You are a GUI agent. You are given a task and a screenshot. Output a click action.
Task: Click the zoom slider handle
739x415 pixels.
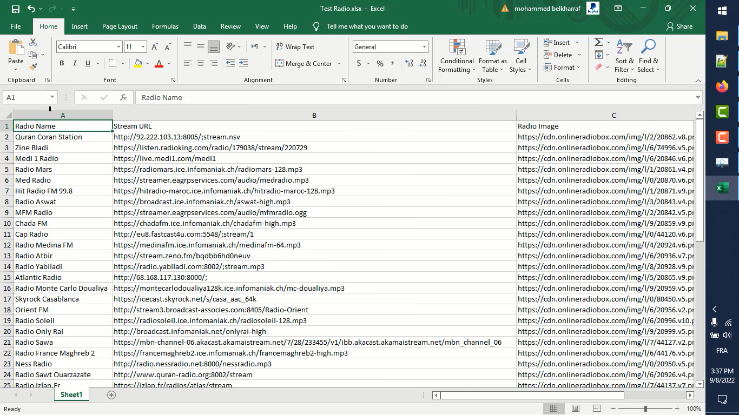pyautogui.click(x=645, y=409)
